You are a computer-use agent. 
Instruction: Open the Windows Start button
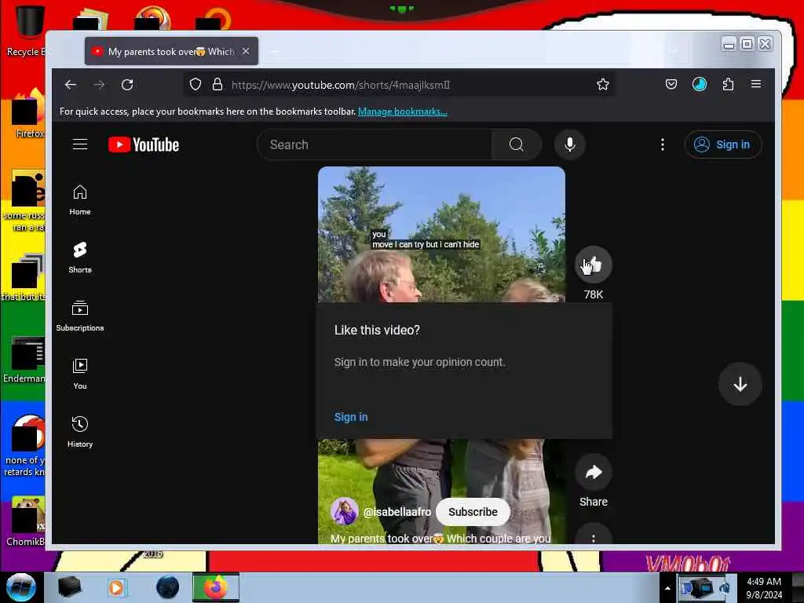pyautogui.click(x=21, y=587)
